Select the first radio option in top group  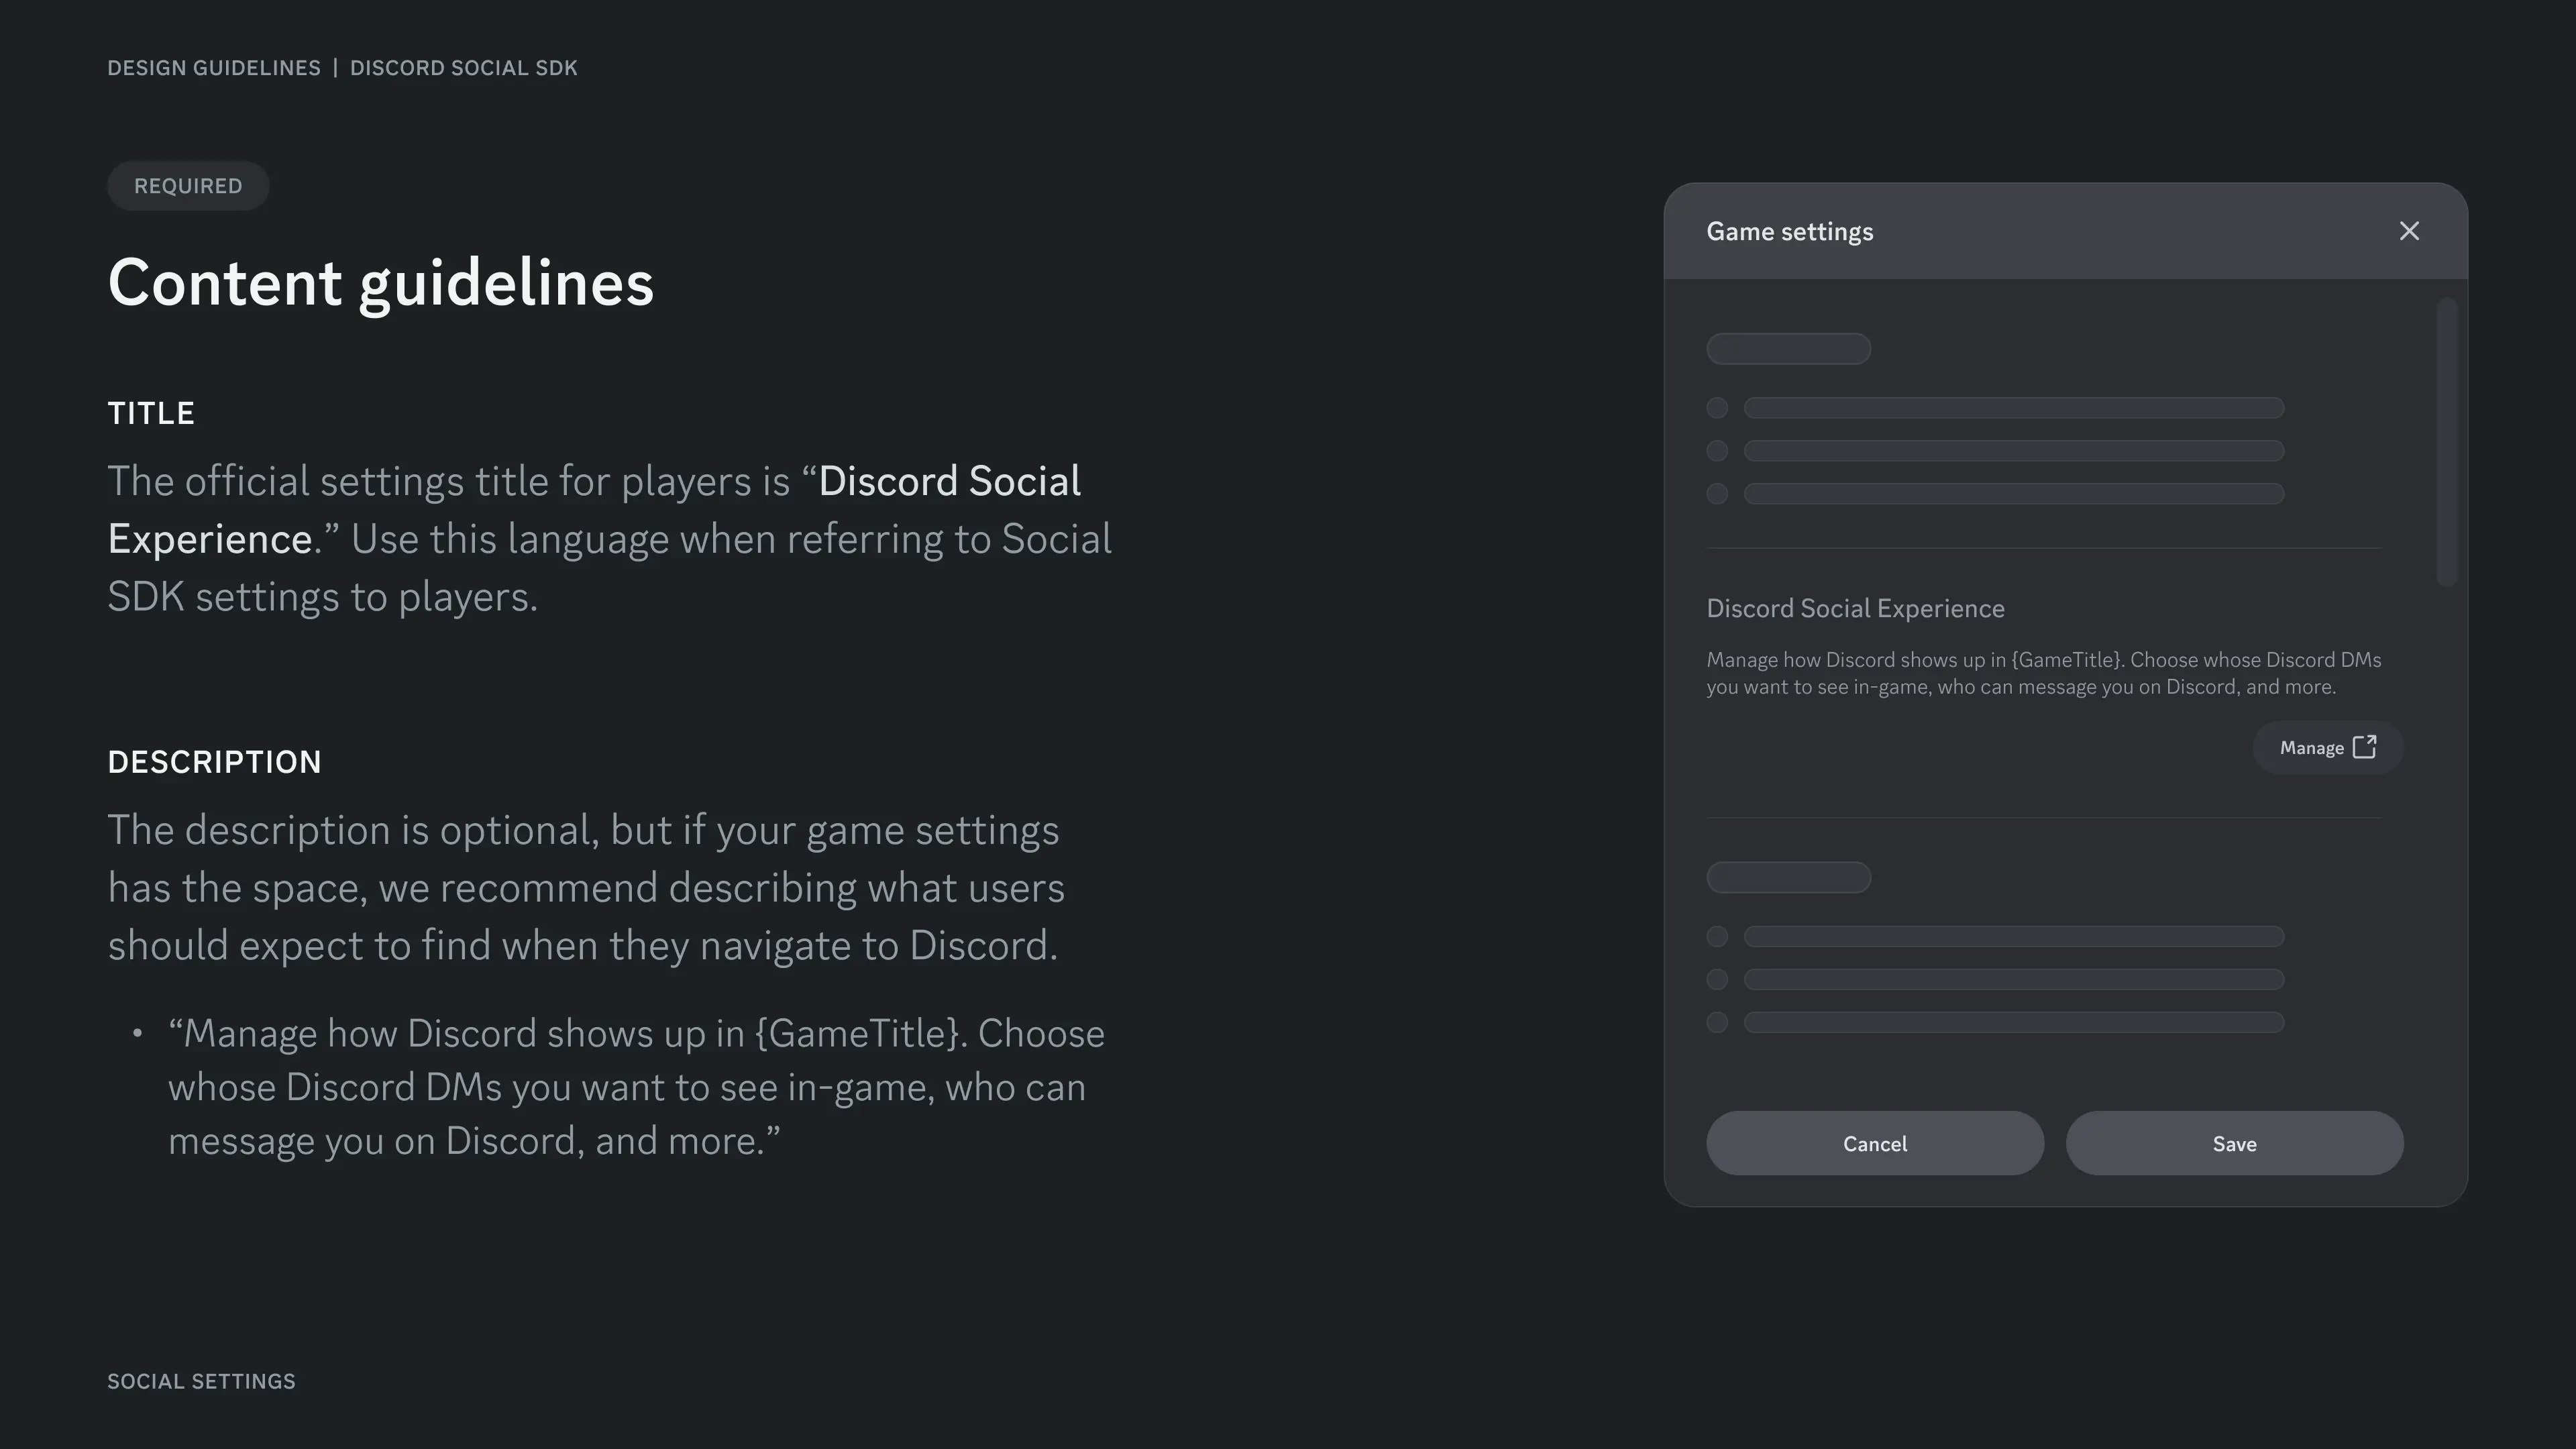[1719, 407]
